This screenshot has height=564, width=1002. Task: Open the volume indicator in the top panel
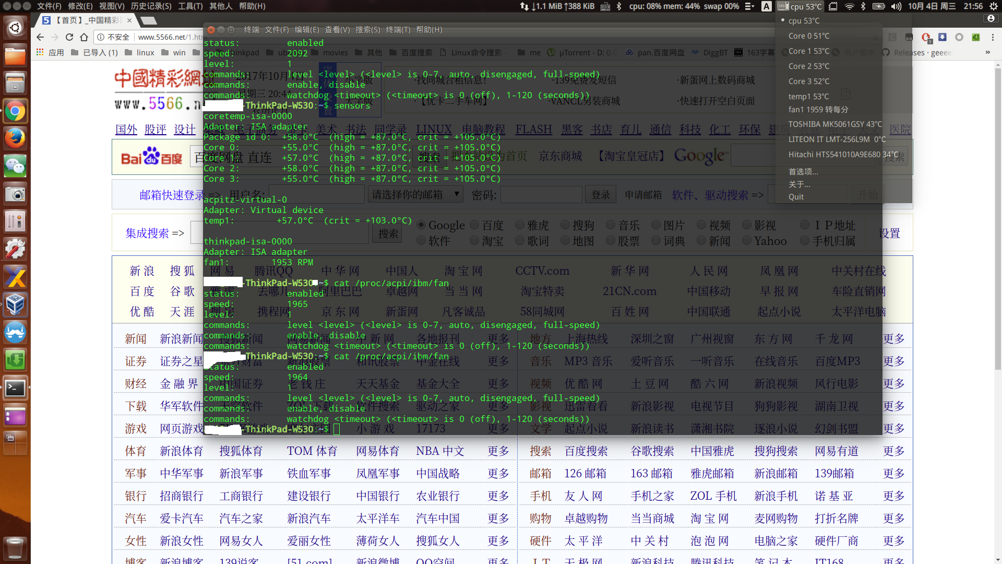pyautogui.click(x=896, y=6)
